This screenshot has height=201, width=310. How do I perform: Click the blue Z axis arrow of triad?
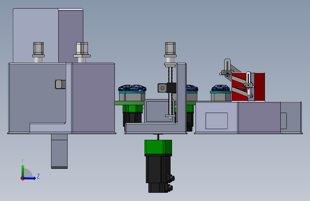pos(30,178)
